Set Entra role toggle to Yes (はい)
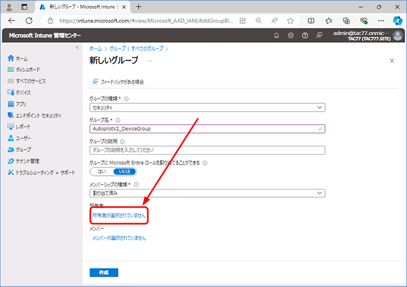 coord(102,172)
